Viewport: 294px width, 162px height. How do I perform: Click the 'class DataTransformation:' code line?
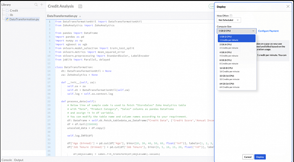coord(74,67)
